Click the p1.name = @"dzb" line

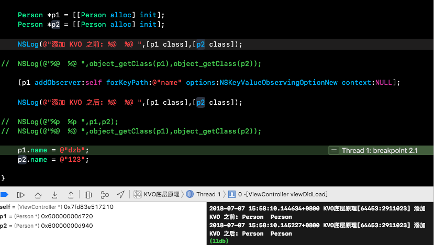(x=53, y=150)
